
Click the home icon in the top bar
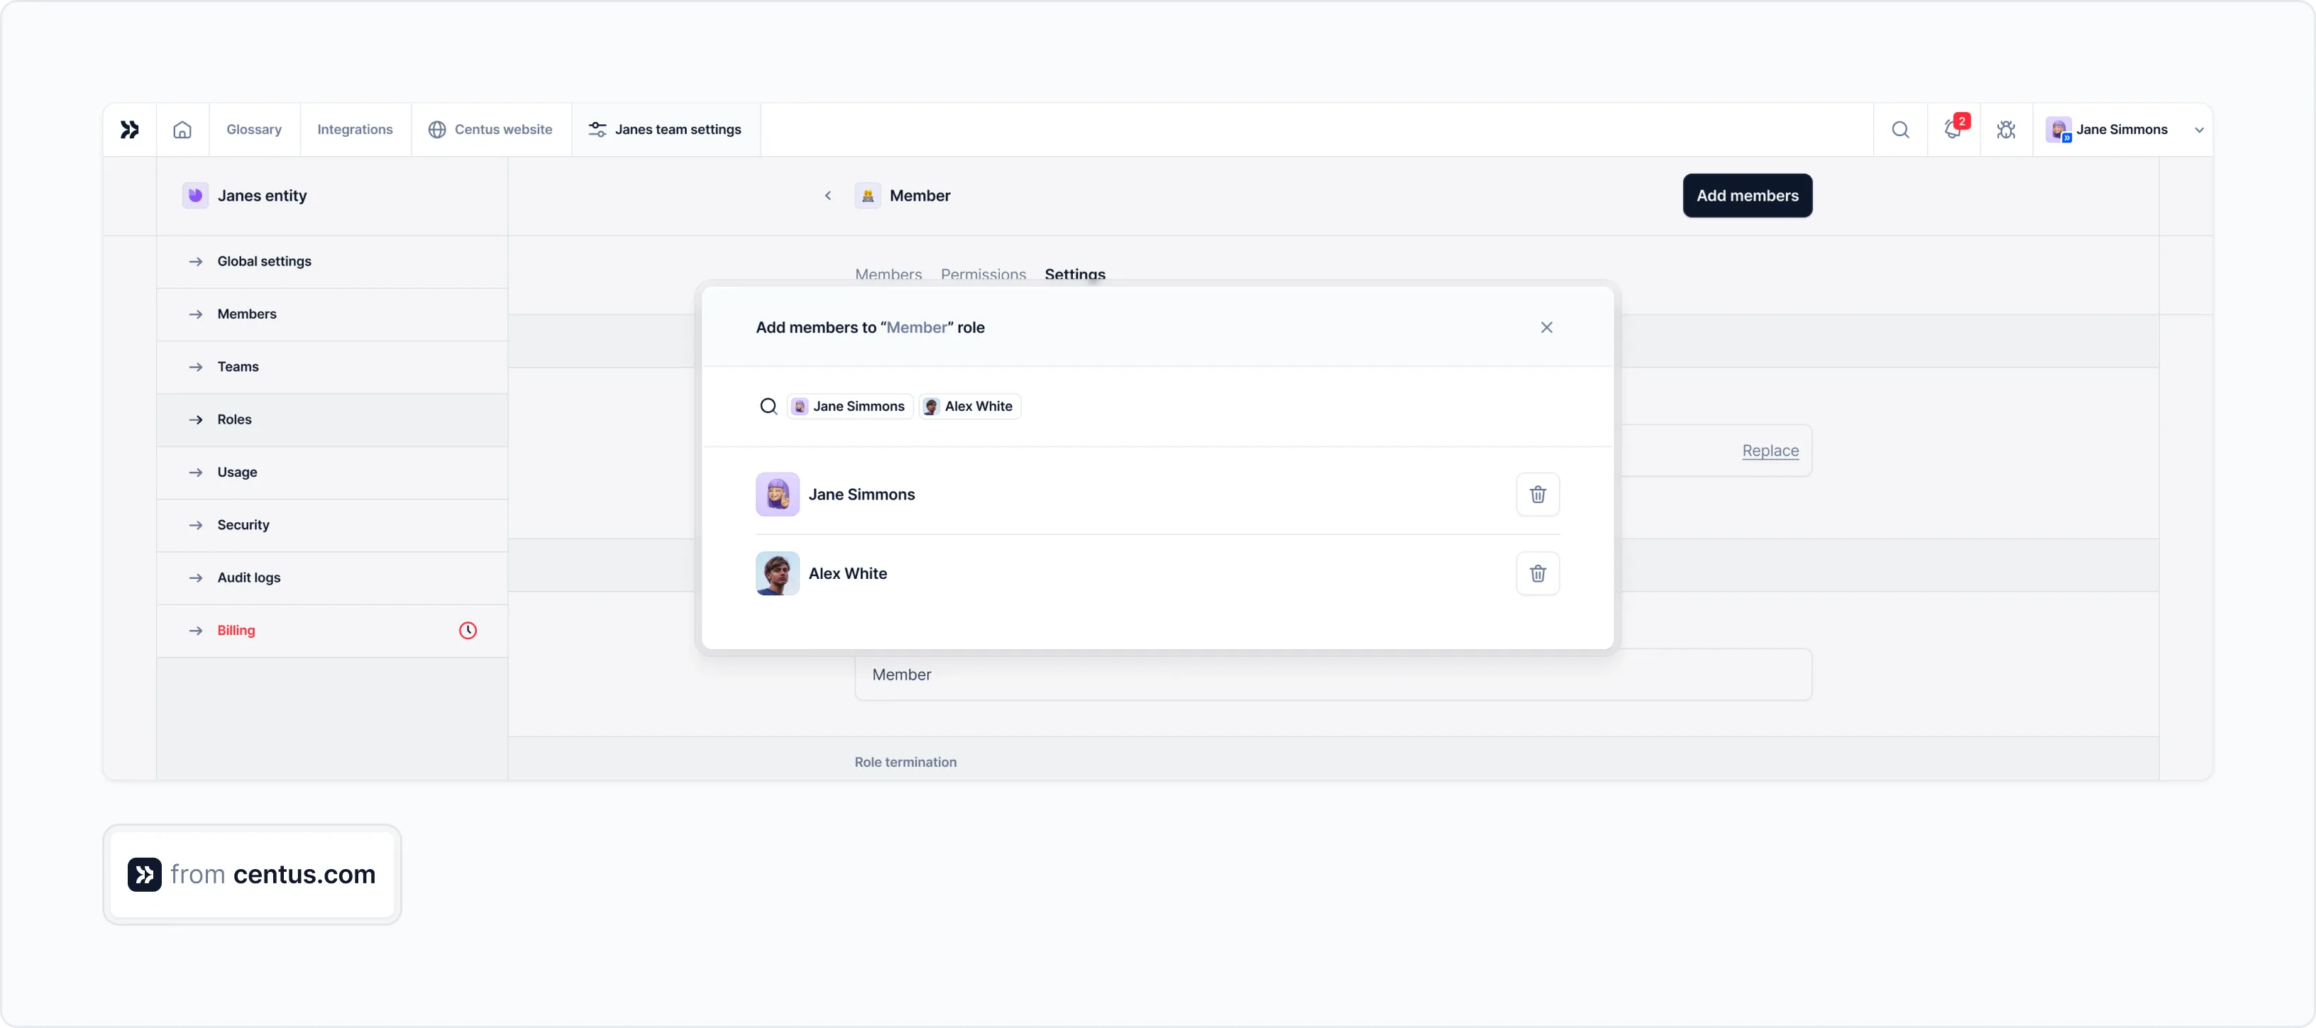tap(182, 129)
